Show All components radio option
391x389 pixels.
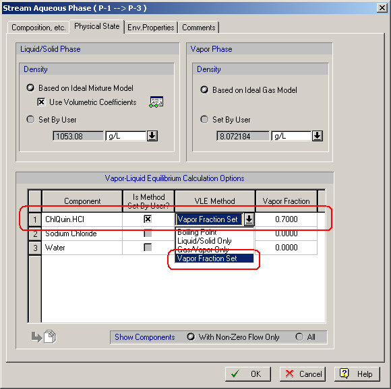click(x=299, y=337)
